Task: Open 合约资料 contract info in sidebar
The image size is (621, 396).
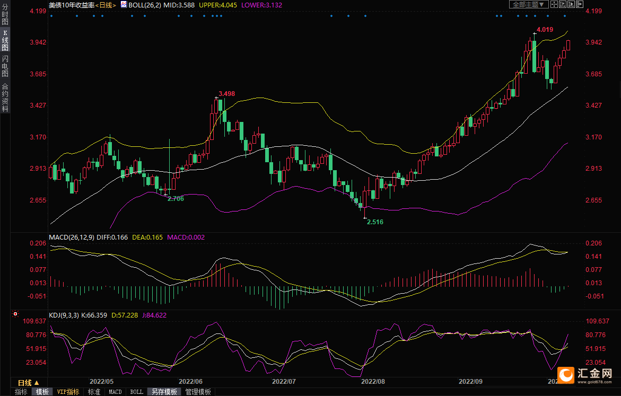Action: 5,97
